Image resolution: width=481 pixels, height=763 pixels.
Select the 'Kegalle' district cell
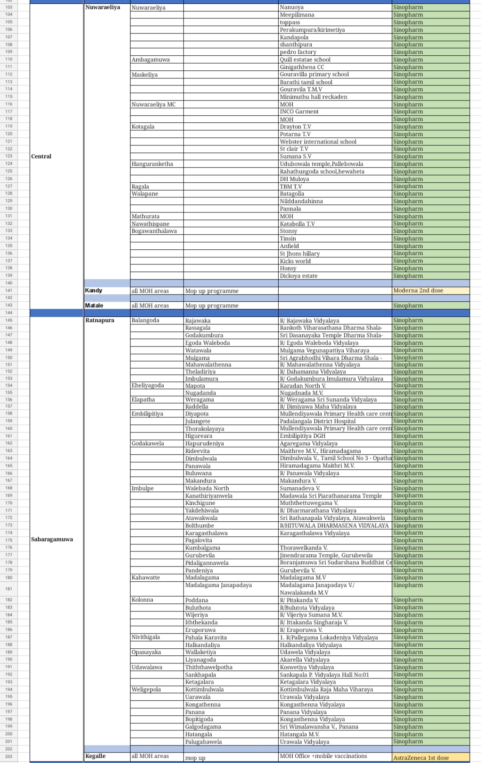tap(107, 756)
